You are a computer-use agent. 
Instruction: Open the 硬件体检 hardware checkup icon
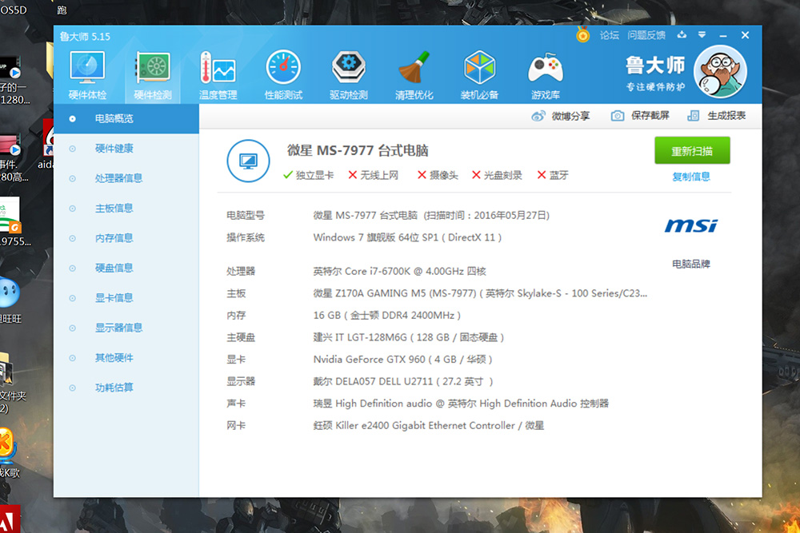coord(87,69)
